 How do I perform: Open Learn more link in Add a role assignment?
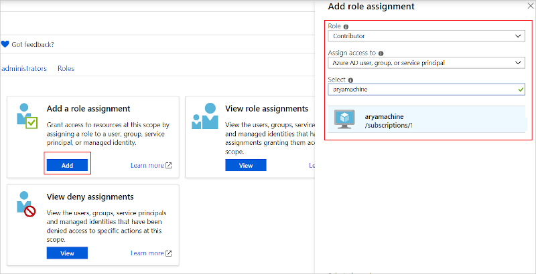(x=147, y=165)
